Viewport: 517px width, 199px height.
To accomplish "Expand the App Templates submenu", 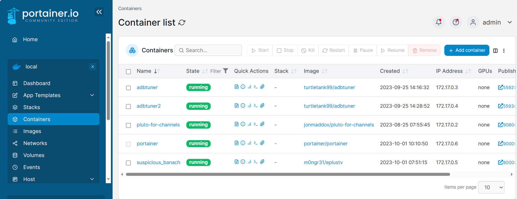I will tap(92, 95).
